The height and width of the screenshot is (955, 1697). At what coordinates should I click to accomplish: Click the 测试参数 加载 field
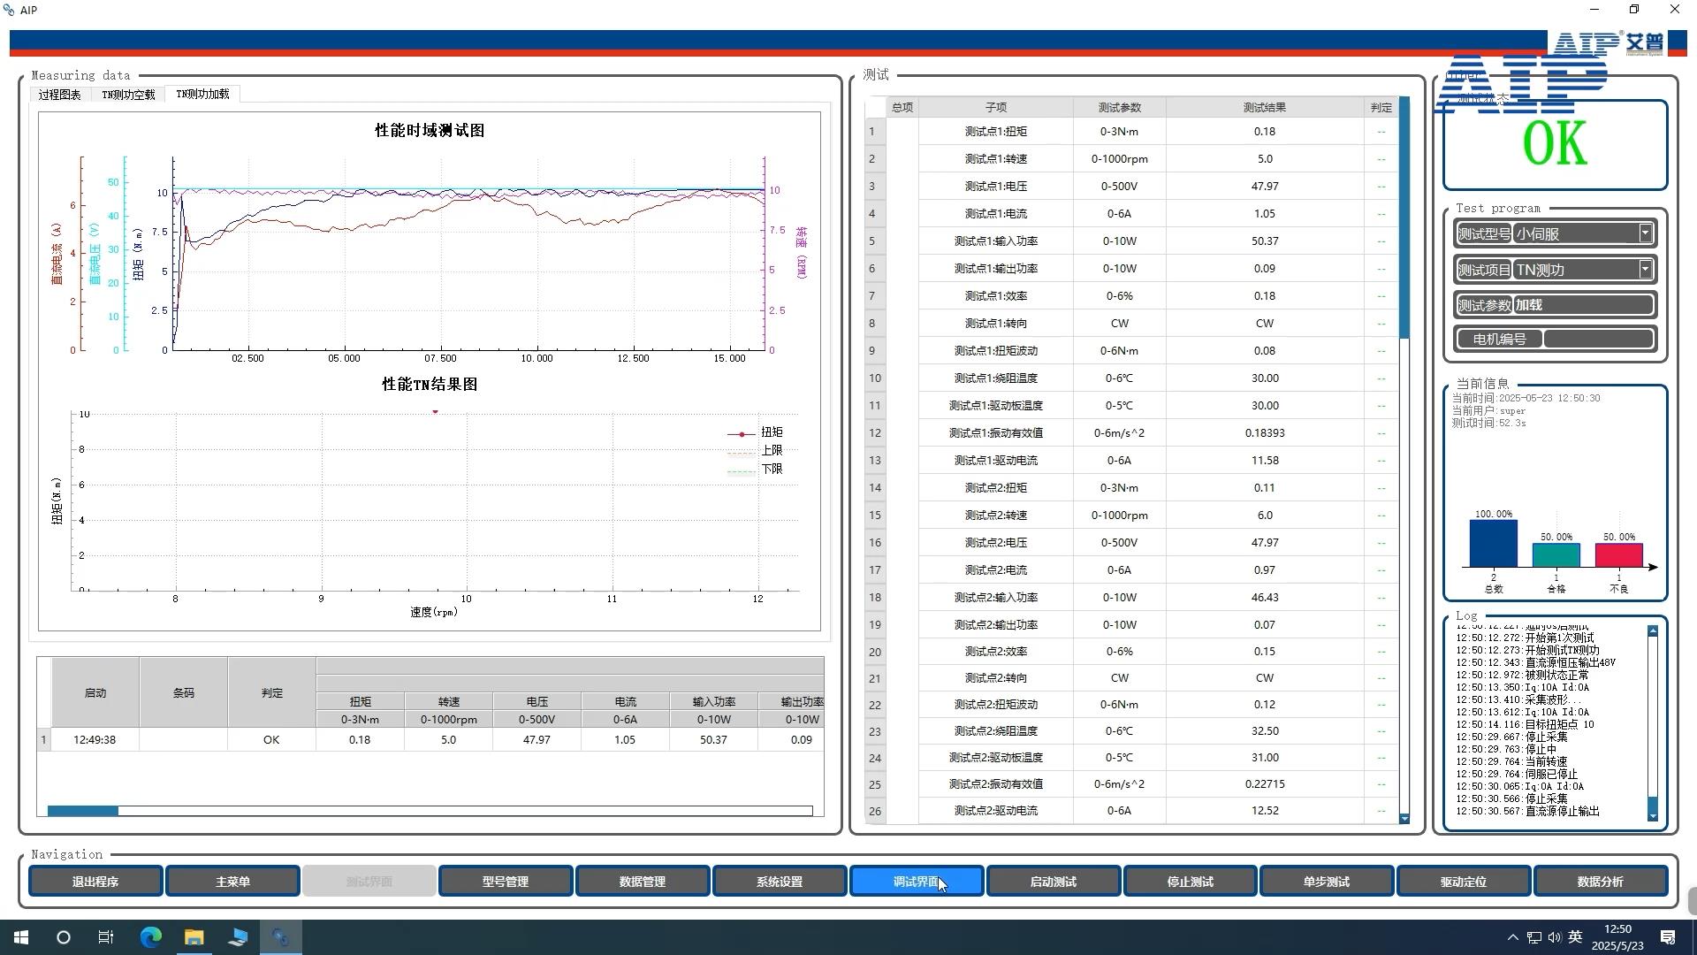pyautogui.click(x=1582, y=305)
